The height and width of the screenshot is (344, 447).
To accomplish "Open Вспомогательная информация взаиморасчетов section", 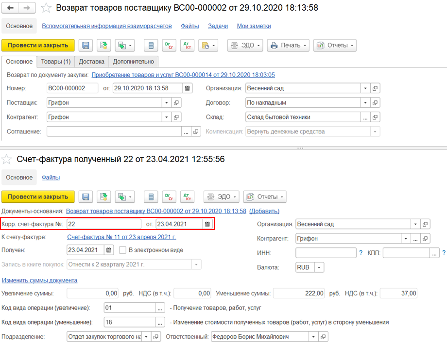I will click(106, 26).
